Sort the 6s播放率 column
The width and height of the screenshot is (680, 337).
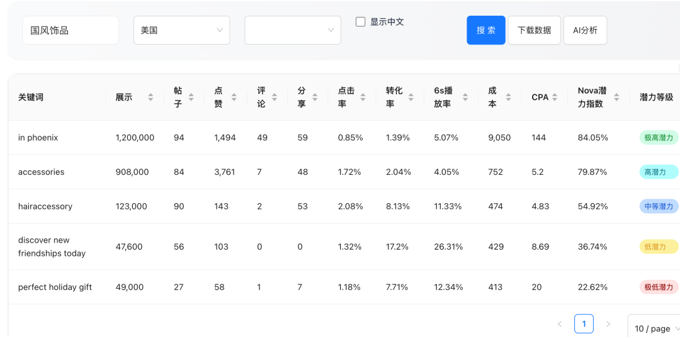click(x=465, y=97)
